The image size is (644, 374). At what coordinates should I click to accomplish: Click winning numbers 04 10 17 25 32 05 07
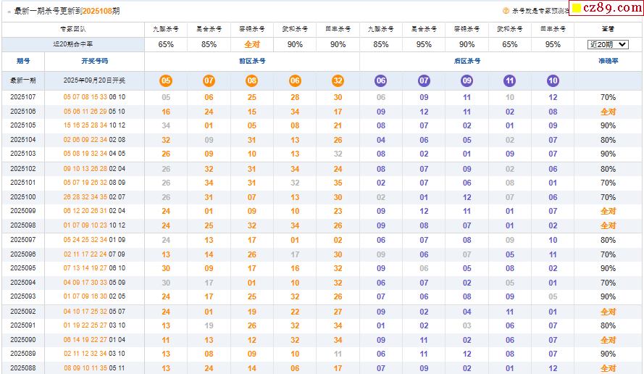pos(94,311)
